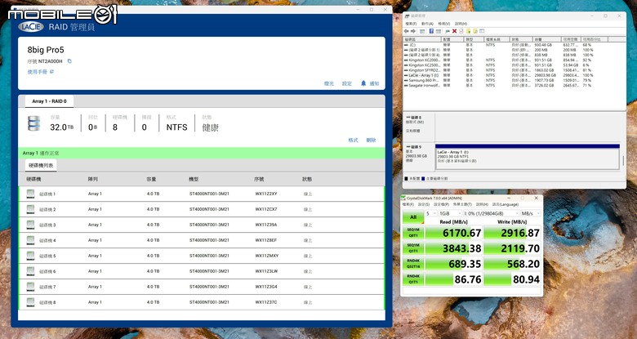Click the connect/refresh icon in Disk Management toolbar
The width and height of the screenshot is (637, 339).
coord(448,31)
